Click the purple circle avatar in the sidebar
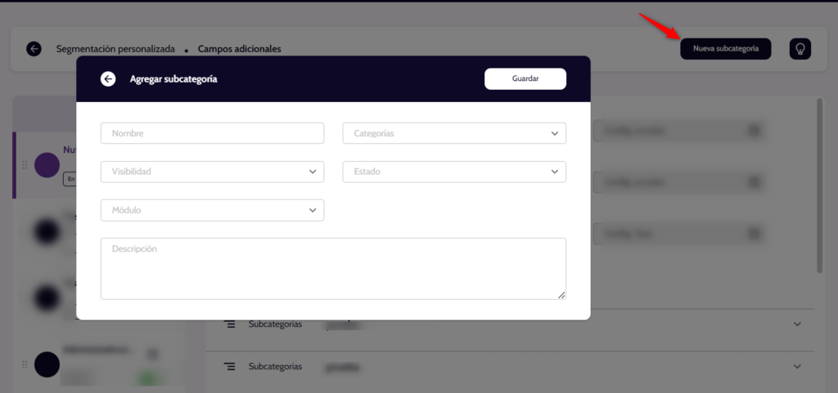Screen dimensions: 838x393 click(47, 164)
